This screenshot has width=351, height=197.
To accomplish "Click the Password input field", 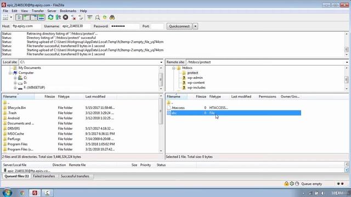I will [x=124, y=26].
